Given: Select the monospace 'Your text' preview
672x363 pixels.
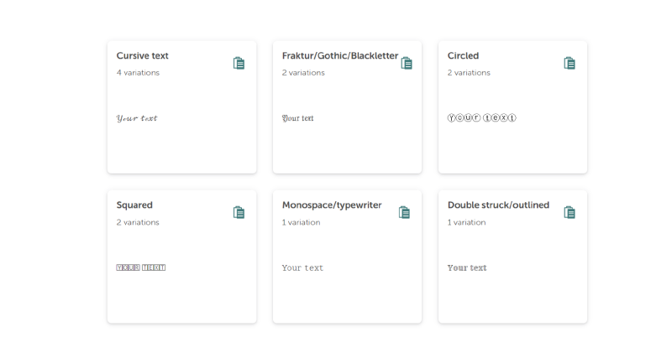Looking at the screenshot, I should 302,267.
